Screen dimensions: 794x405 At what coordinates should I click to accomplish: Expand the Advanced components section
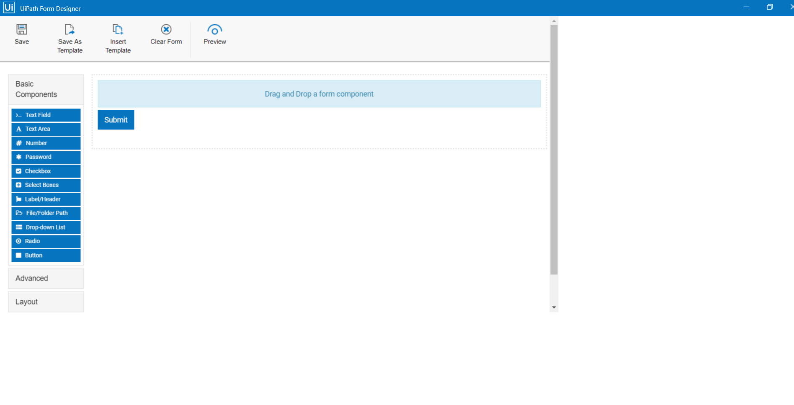[46, 279]
